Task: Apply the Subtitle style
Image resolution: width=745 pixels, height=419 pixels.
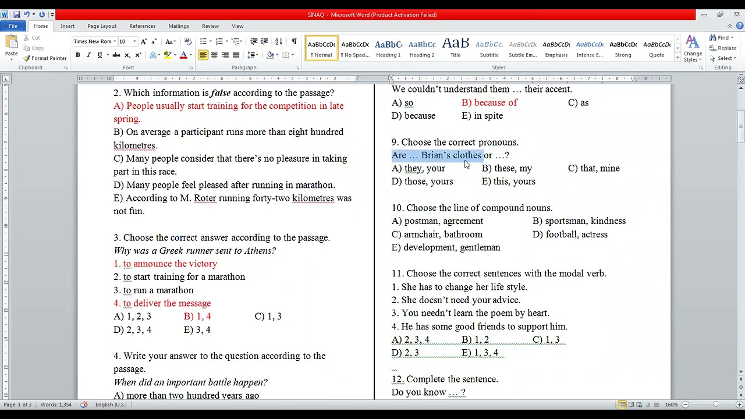Action: point(489,48)
